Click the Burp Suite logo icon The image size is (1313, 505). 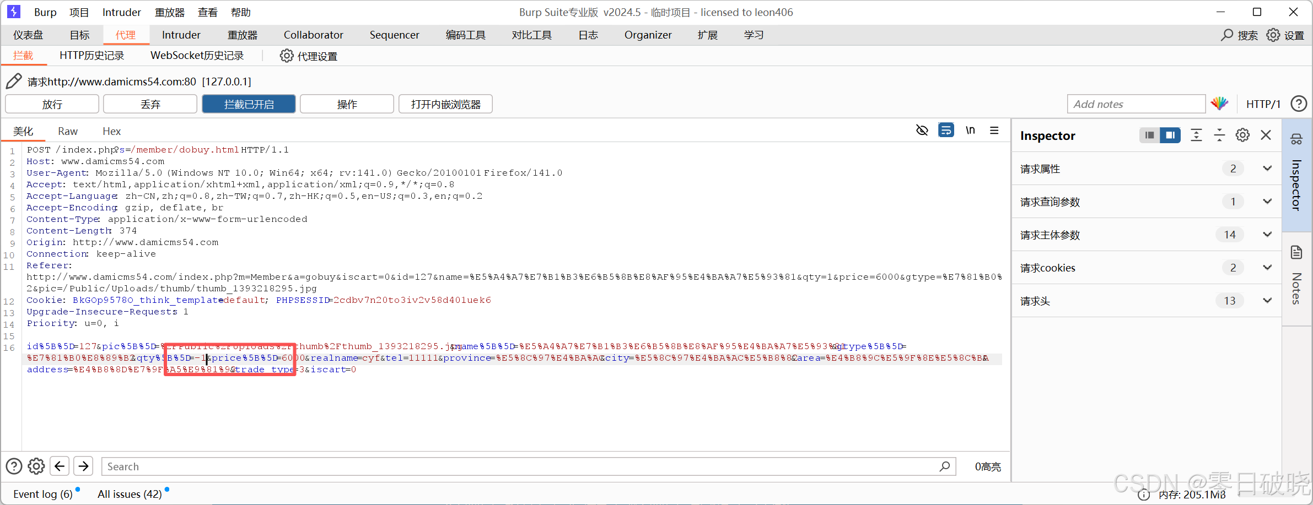[x=14, y=12]
